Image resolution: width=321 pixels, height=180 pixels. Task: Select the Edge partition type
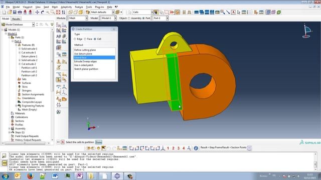click(75, 39)
